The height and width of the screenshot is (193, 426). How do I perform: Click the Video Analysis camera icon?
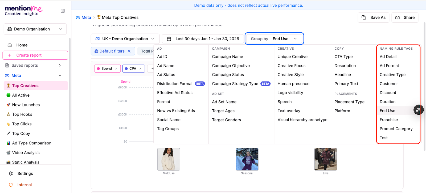pyautogui.click(x=9, y=152)
